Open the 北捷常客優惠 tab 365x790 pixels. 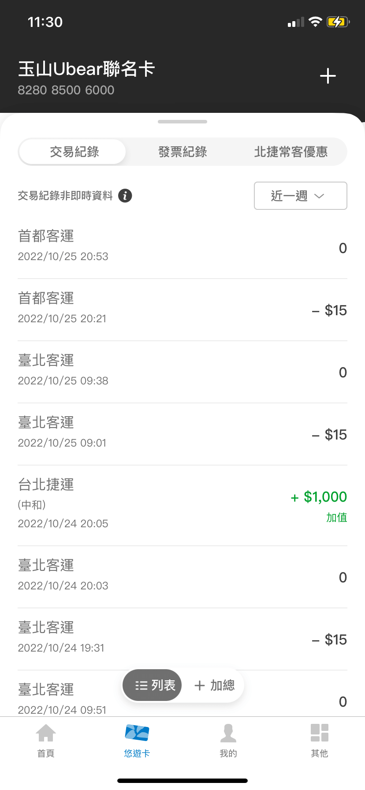[291, 152]
